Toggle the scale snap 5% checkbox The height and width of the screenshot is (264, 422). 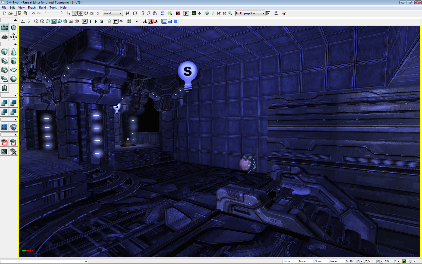[395, 261]
